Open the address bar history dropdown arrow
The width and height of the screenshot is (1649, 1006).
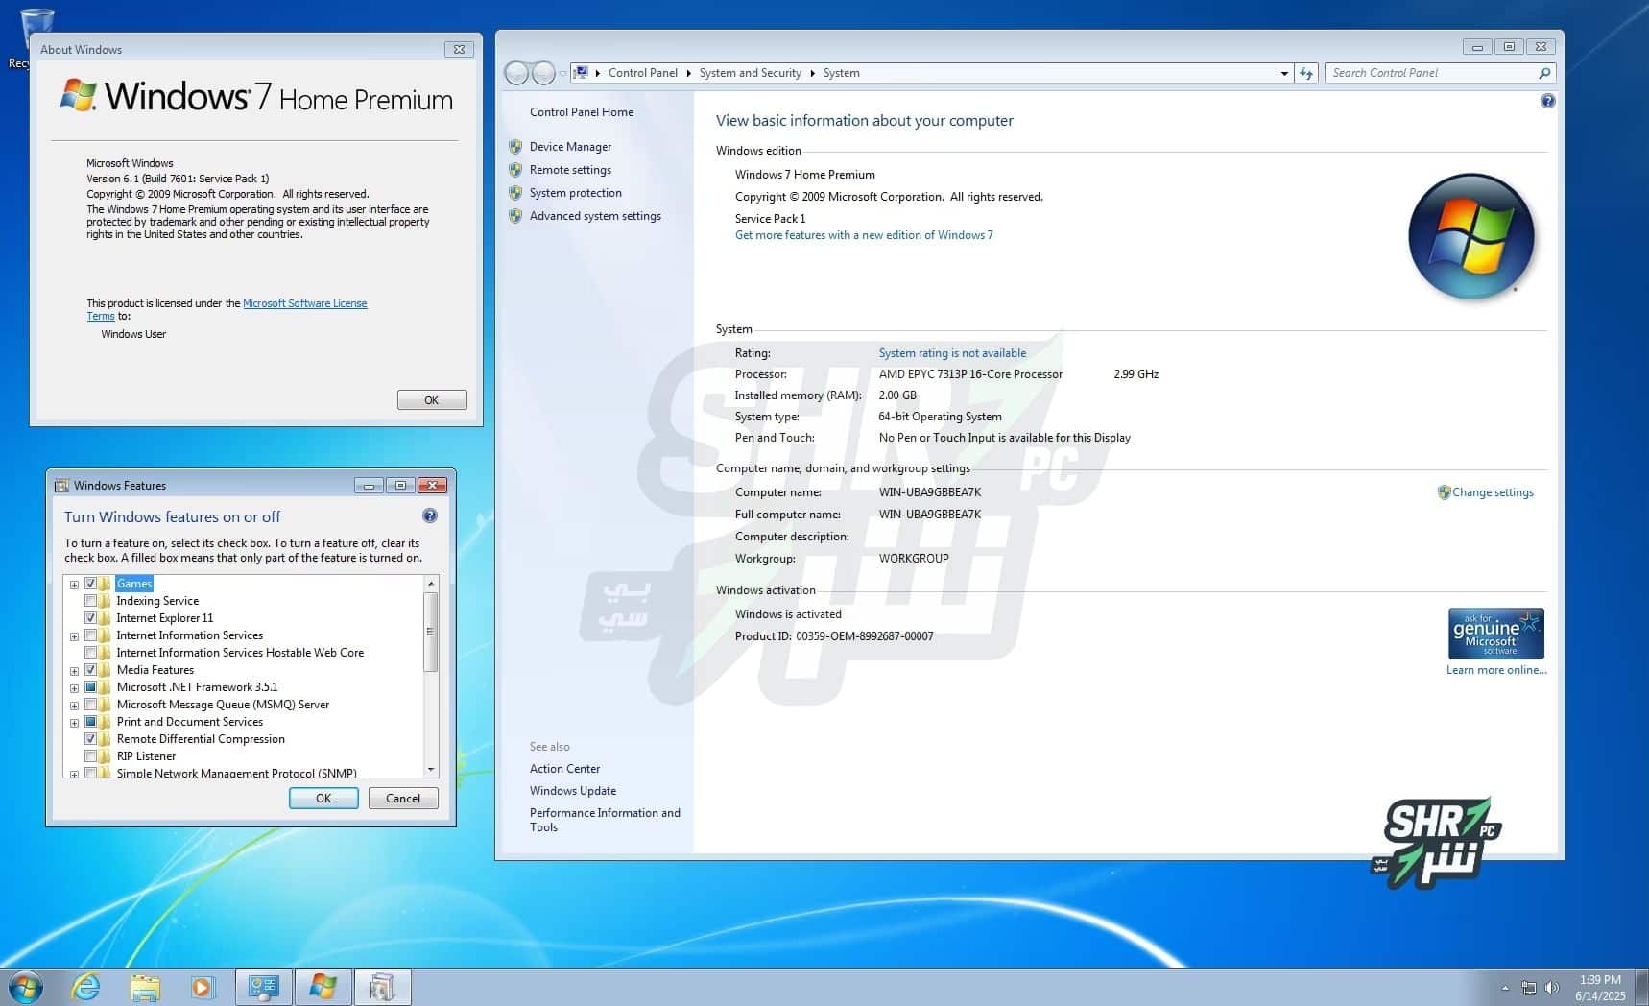(x=1284, y=73)
